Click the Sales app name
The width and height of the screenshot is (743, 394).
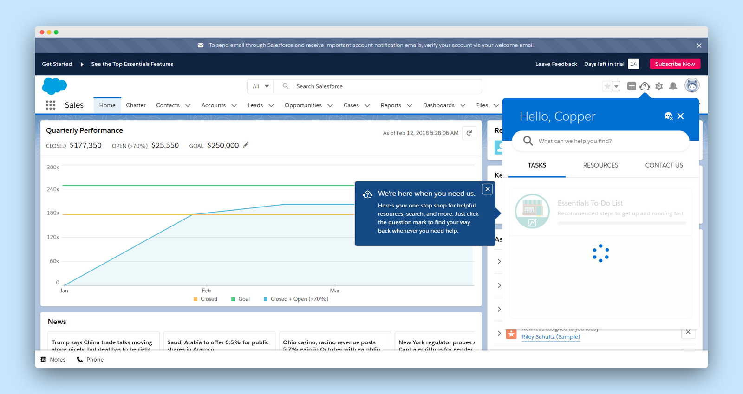tap(74, 105)
